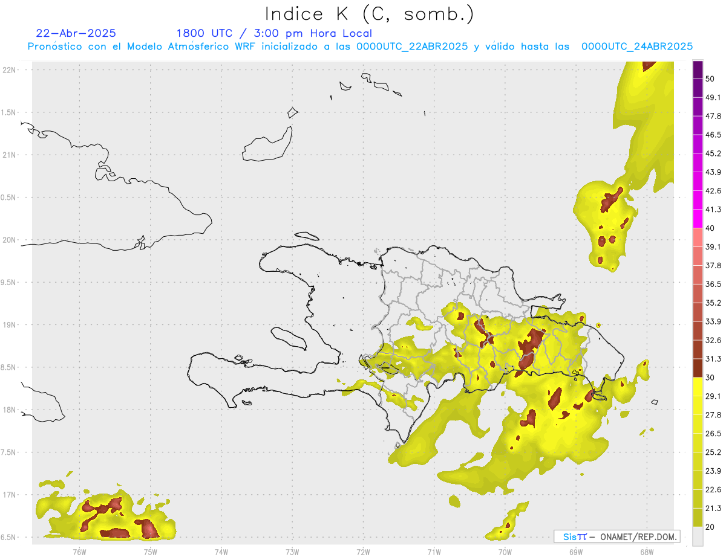726x560 pixels.
Task: Click the "70W" longitude axis label
Action: 505,552
